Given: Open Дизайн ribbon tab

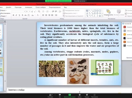Looking at the screenshot, I should click(x=8, y=7).
